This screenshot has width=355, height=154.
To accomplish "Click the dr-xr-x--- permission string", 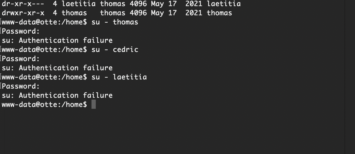I will point(23,4).
